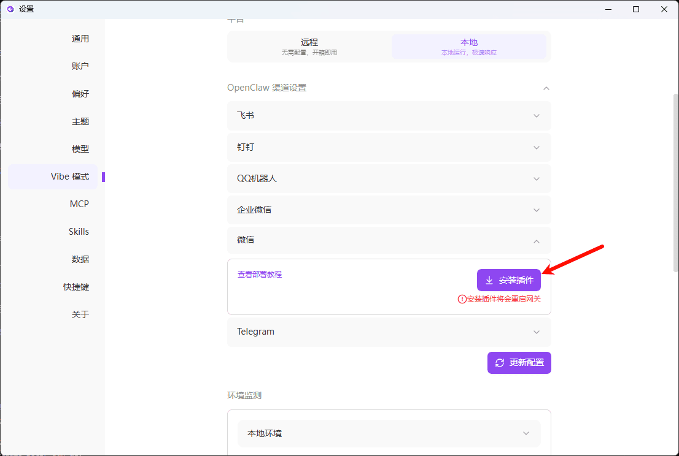Click the OpenClaw 渠道设置 heading text

pos(266,88)
